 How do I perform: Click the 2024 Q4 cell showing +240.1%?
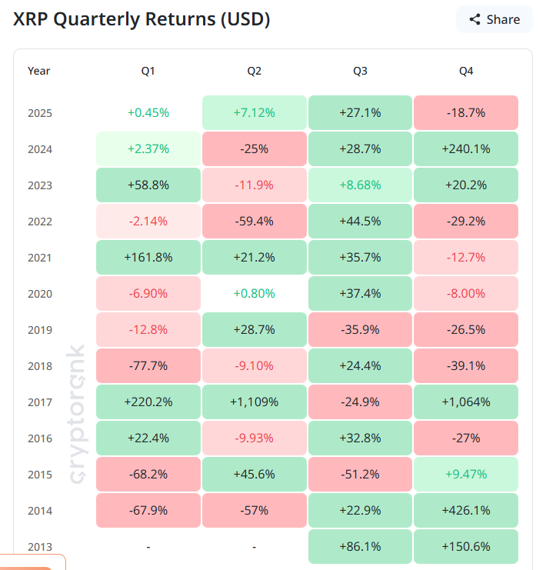[466, 148]
